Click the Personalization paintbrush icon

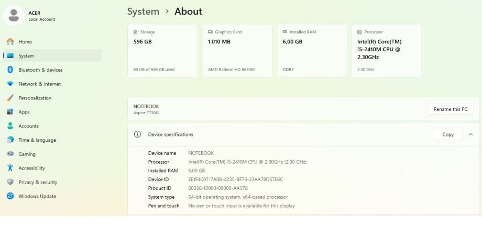(9, 98)
